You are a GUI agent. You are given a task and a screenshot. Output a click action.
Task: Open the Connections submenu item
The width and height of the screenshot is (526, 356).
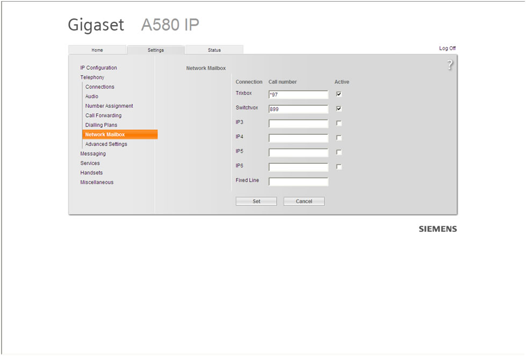pos(99,87)
